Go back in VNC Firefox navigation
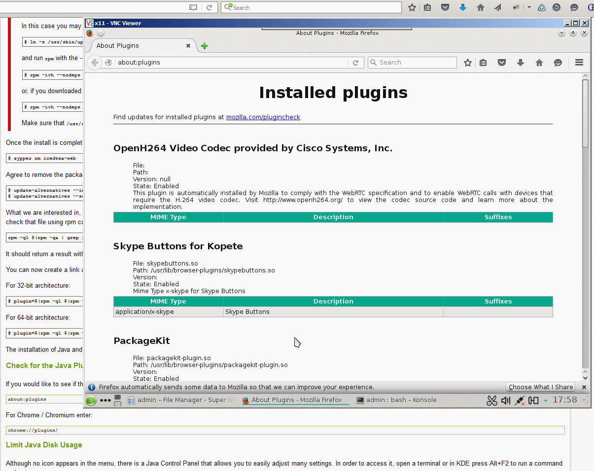594x471 pixels. (95, 63)
